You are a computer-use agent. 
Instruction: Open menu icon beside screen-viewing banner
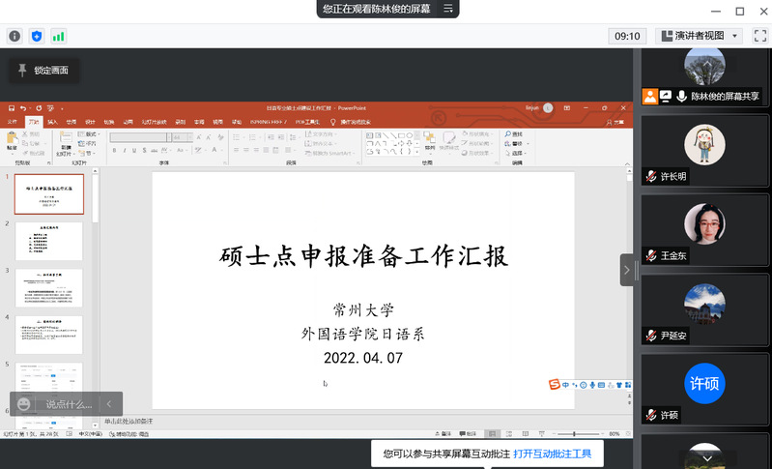[447, 9]
